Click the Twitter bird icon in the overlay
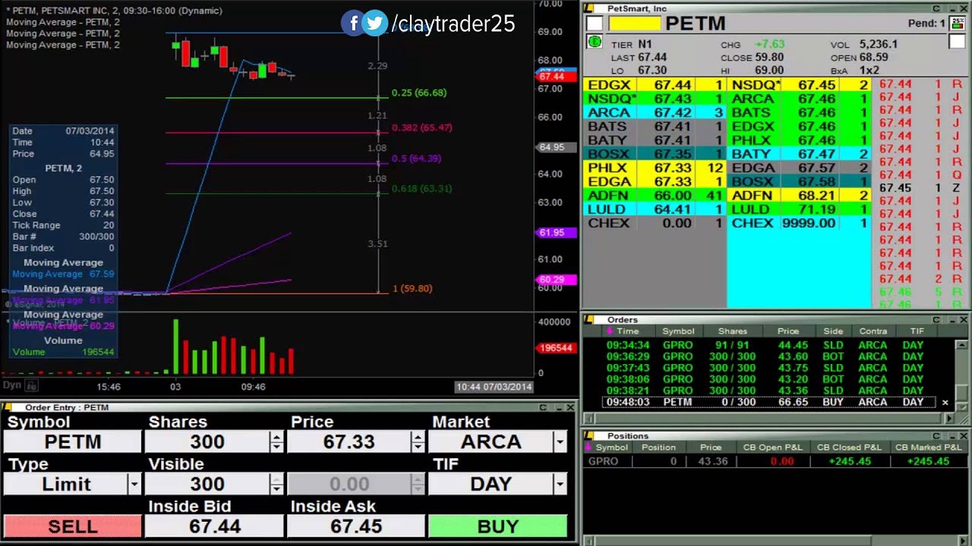This screenshot has width=972, height=546. point(374,24)
